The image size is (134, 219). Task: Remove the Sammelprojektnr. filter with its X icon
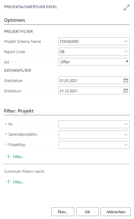(x=6, y=134)
